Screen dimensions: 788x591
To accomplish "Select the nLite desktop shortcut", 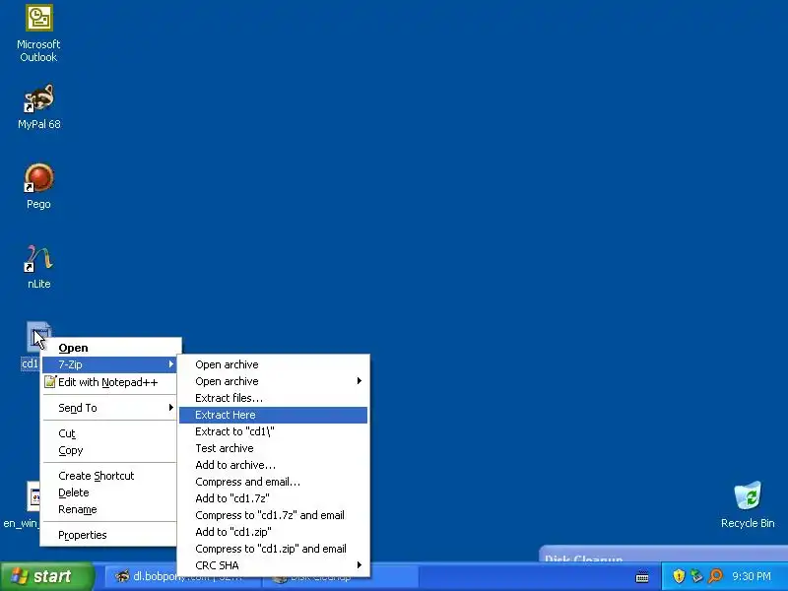I will tap(38, 266).
